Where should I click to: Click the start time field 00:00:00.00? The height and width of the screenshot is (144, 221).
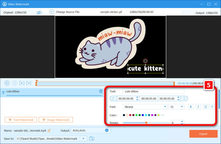pos(126,99)
